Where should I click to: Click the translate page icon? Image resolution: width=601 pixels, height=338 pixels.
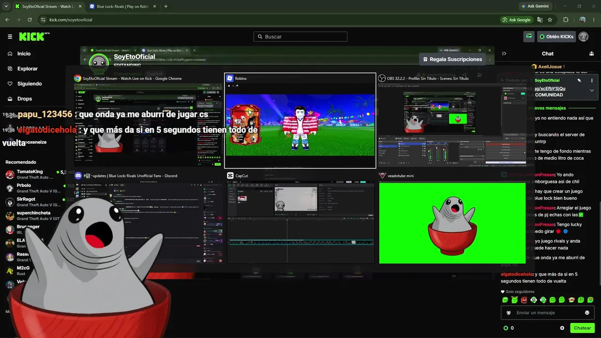(x=540, y=20)
